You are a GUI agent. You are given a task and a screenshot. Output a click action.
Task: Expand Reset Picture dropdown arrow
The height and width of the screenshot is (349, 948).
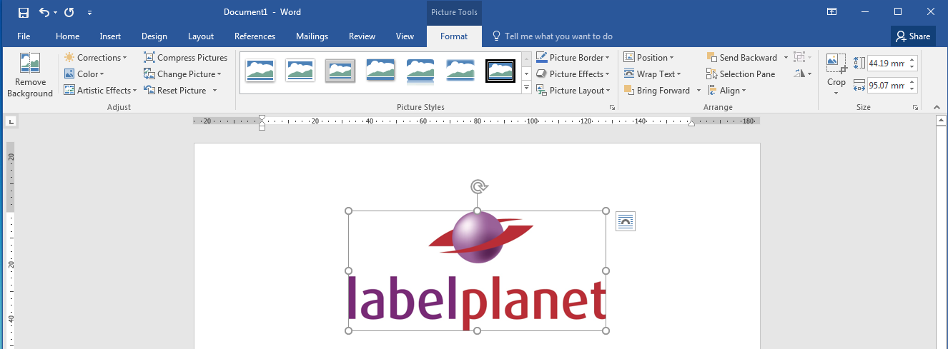[214, 91]
